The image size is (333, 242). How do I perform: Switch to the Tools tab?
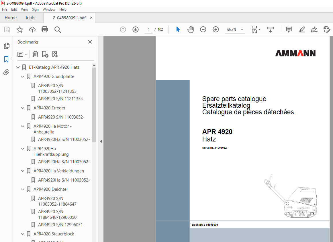pyautogui.click(x=30, y=18)
